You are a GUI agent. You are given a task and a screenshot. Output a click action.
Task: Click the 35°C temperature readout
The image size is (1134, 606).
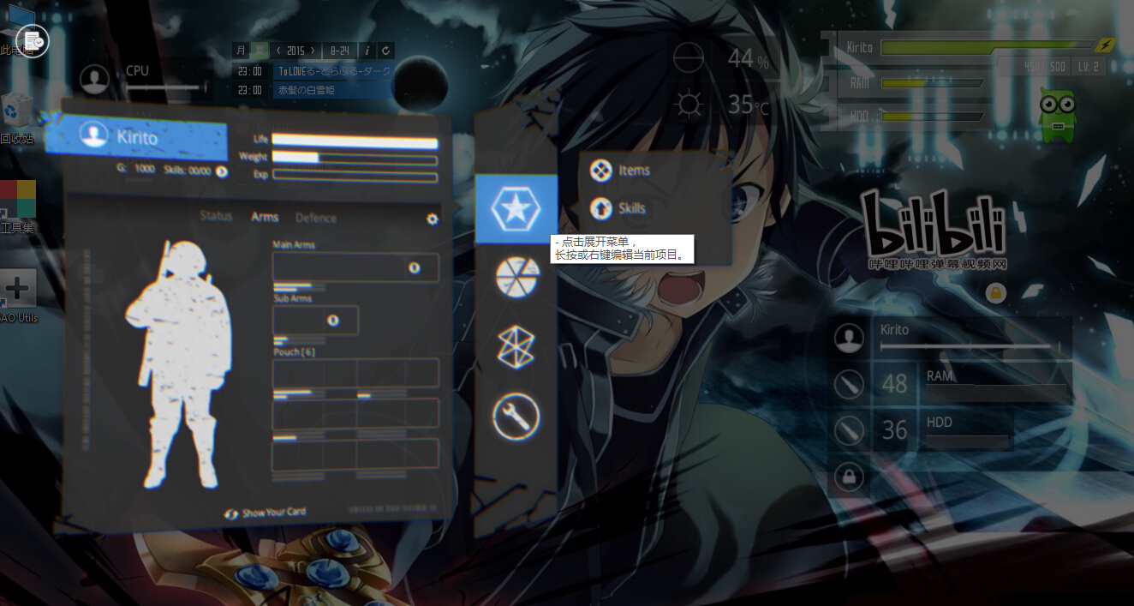(x=748, y=105)
